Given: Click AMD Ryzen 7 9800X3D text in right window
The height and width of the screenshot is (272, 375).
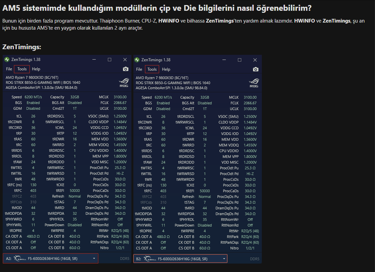Looking at the screenshot, I should click(x=162, y=78).
